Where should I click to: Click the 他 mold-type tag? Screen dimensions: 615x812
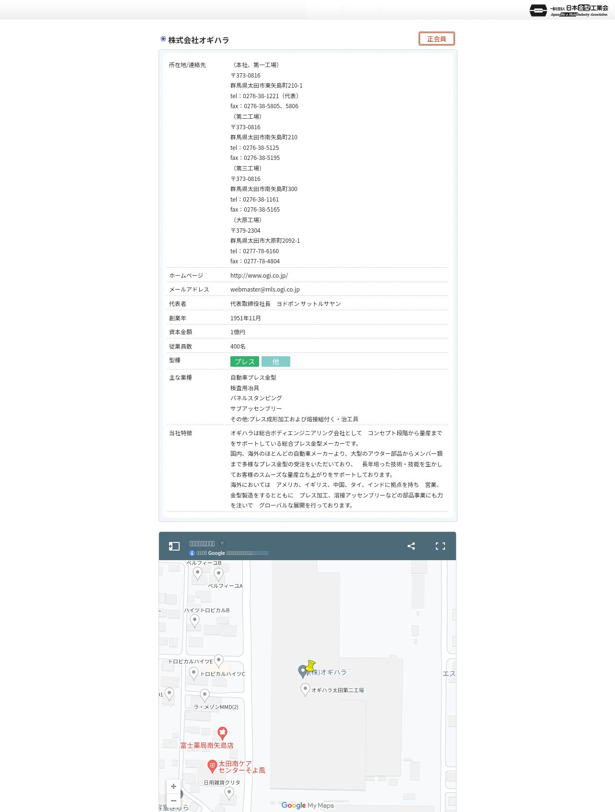point(276,361)
